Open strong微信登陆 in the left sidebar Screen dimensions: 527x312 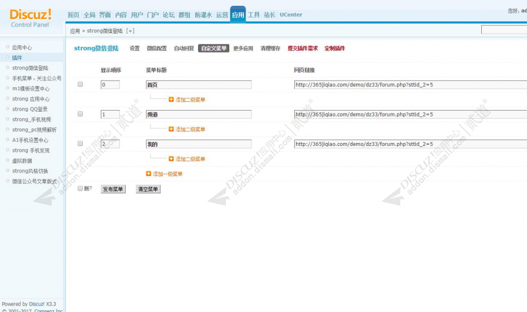point(30,68)
